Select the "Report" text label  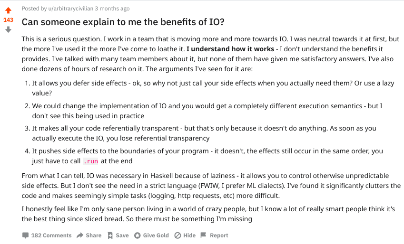[219, 235]
